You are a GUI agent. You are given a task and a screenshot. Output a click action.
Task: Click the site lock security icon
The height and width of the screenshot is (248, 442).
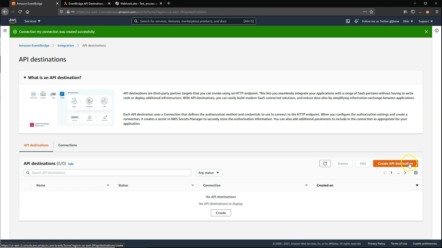68,12
